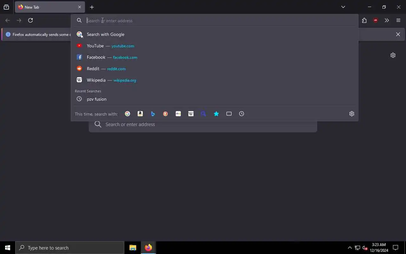Search this time with eBay icon
The width and height of the screenshot is (406, 254).
[x=178, y=114]
